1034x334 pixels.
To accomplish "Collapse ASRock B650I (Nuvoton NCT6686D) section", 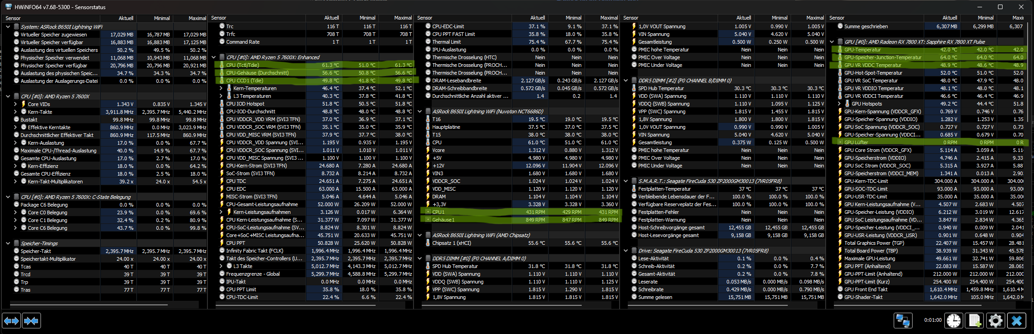I will coord(420,111).
